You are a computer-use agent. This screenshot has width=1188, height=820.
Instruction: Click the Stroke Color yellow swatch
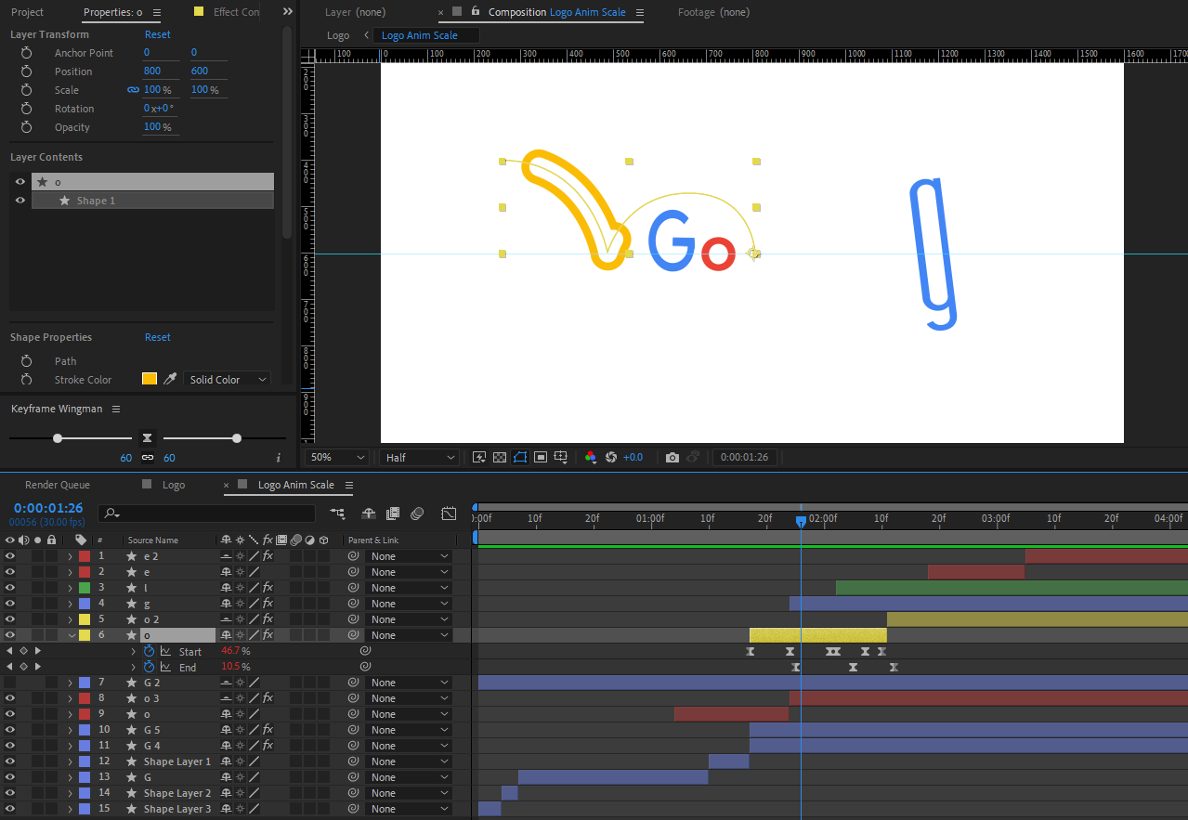pyautogui.click(x=149, y=379)
